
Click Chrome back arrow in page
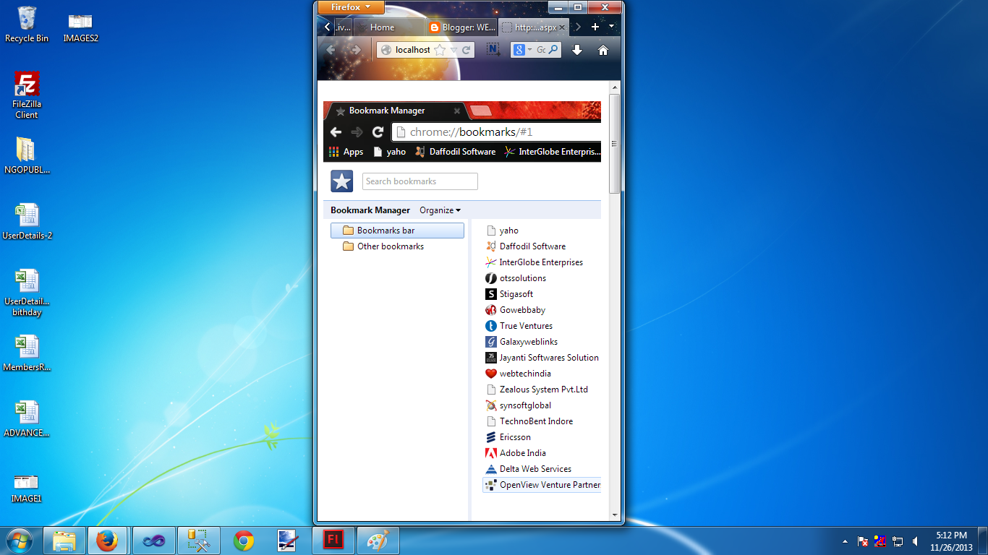click(336, 132)
